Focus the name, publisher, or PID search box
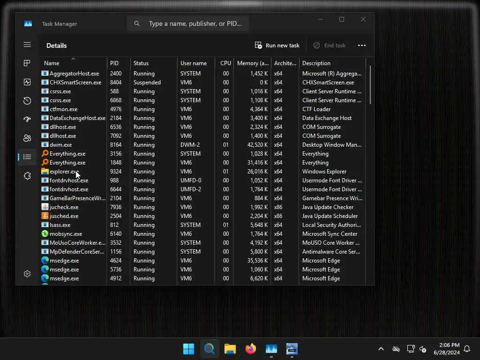480x360 pixels. tap(187, 23)
